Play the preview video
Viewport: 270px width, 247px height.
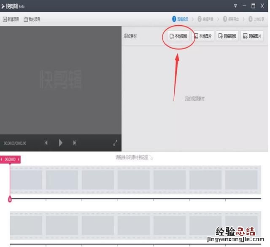(60, 143)
